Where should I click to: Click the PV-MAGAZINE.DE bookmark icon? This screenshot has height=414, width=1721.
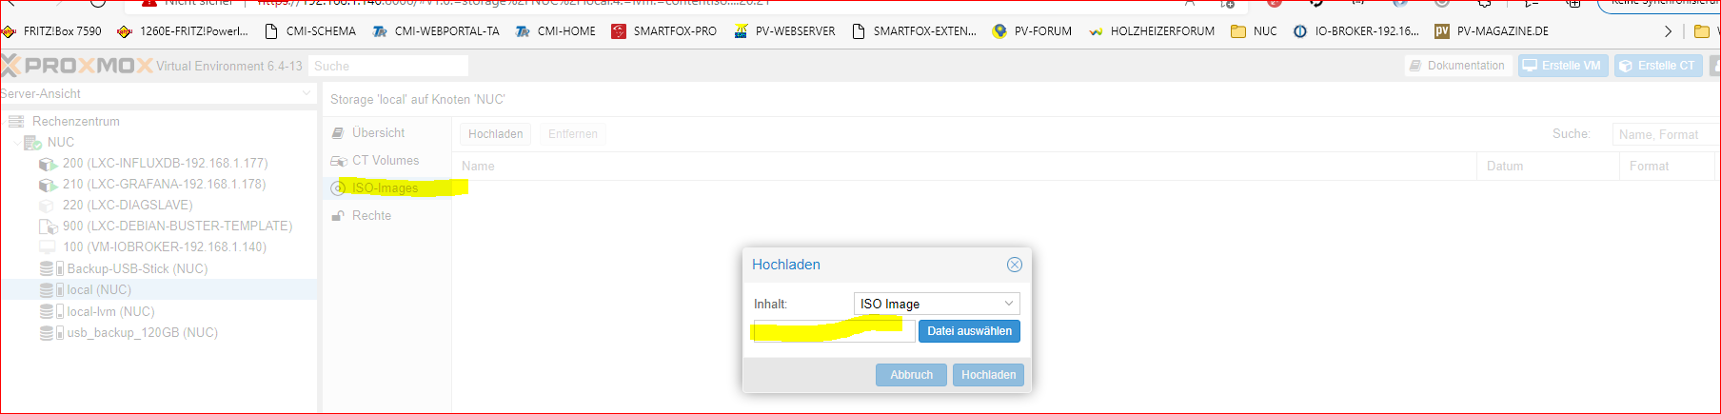[1442, 31]
